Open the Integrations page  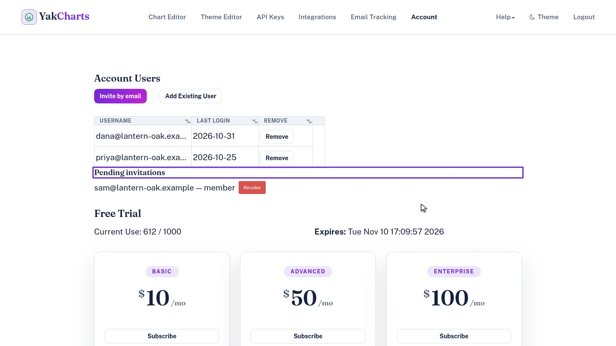[x=317, y=17]
